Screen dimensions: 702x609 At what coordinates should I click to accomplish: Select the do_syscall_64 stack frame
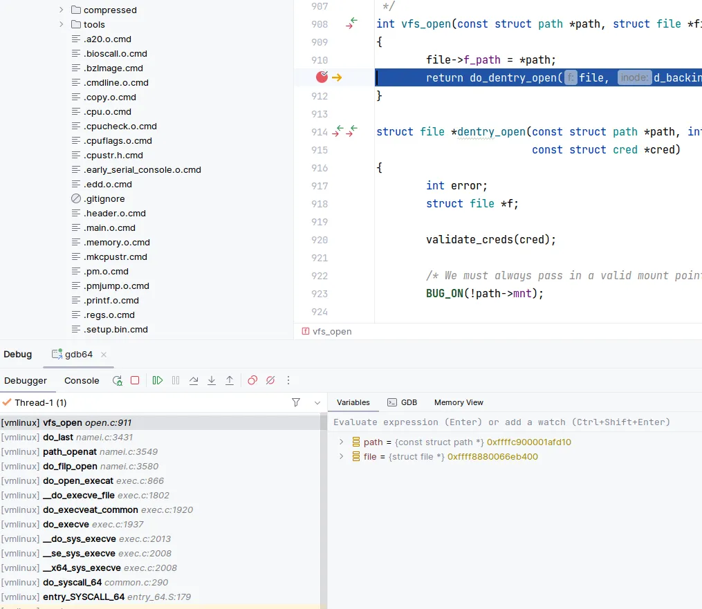pos(160,582)
